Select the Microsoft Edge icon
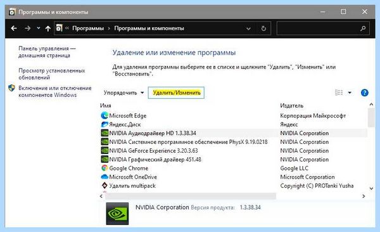380x232 pixels. [104, 115]
